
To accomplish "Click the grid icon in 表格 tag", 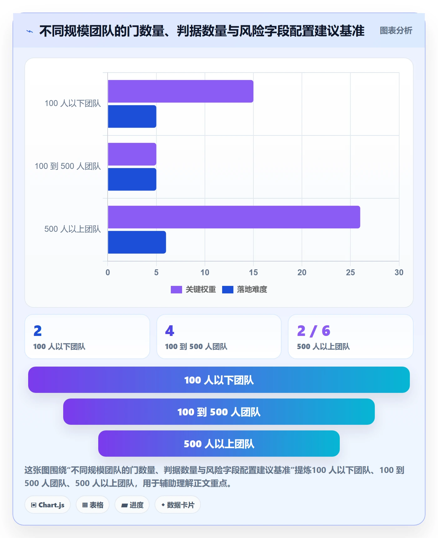I will click(85, 505).
